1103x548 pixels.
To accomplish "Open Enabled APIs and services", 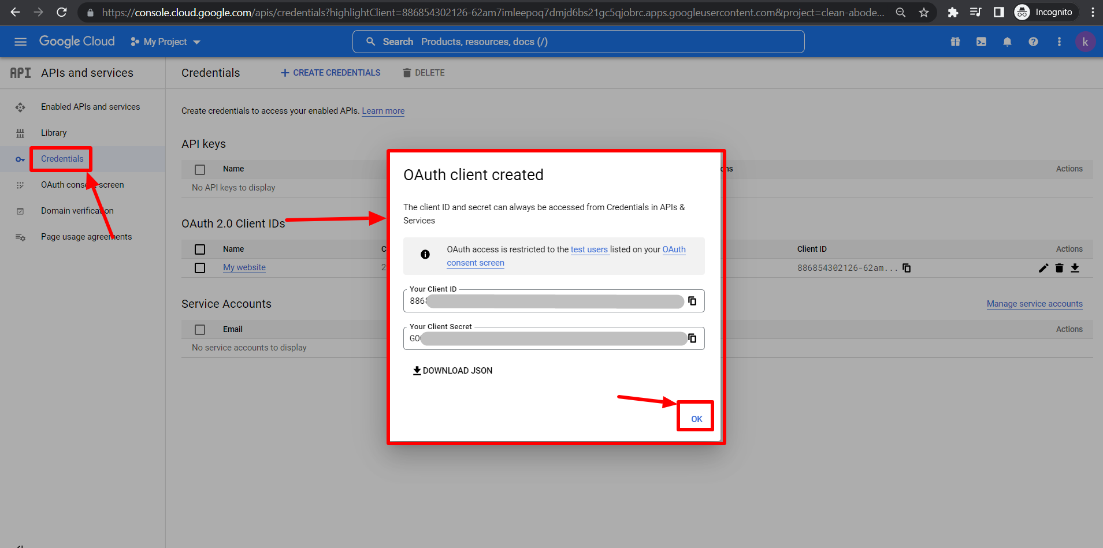I will [90, 107].
